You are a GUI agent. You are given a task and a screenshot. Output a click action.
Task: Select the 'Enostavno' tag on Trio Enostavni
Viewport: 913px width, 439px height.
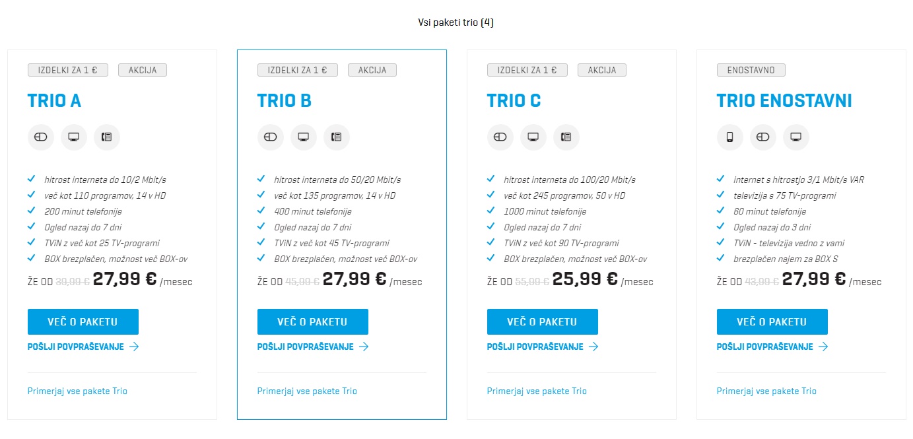[751, 70]
